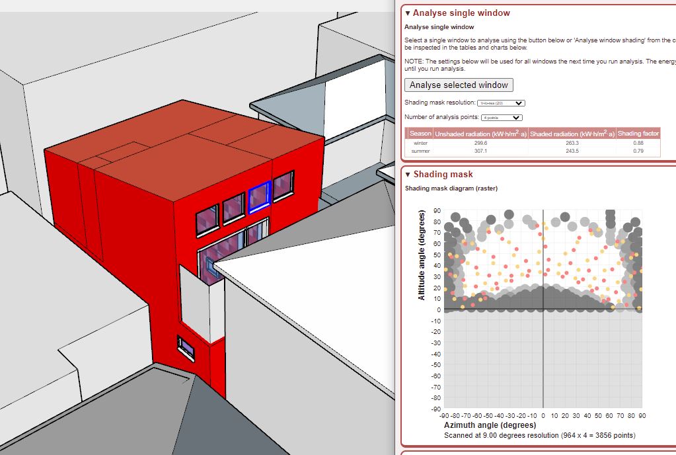Select the summer row in results table
676x455 pixels.
[x=420, y=151]
